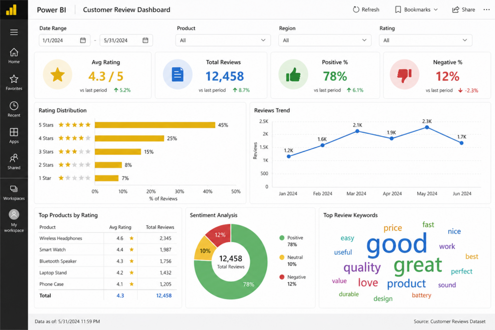Click star icon beside Phone Case rating
495x330 pixels.
coord(131,284)
